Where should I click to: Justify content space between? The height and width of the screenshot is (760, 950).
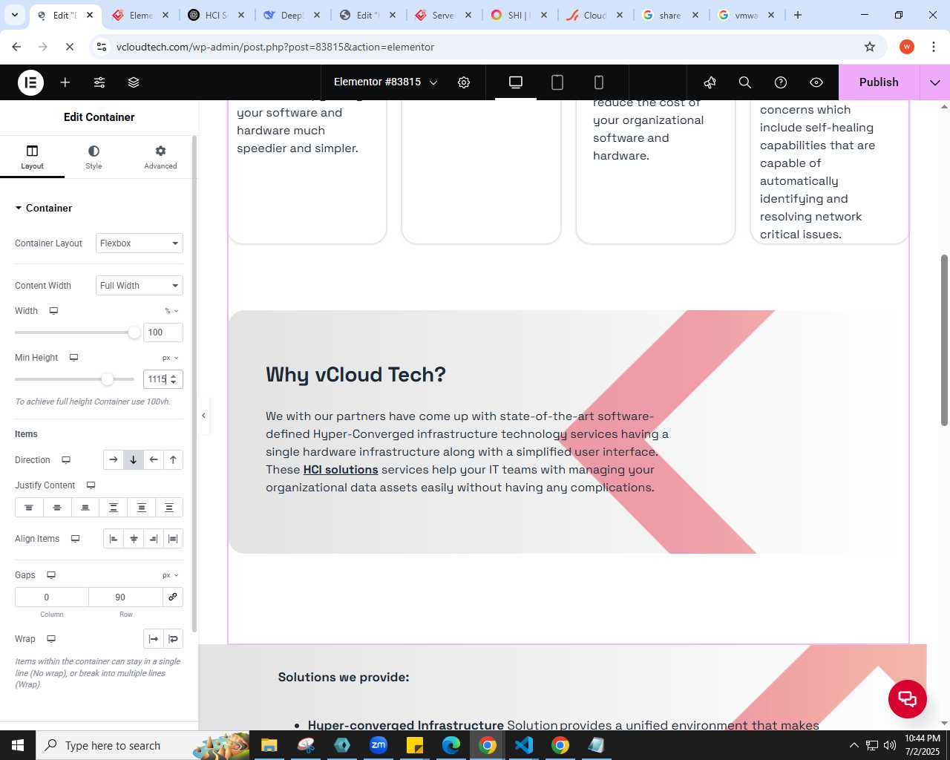point(114,508)
